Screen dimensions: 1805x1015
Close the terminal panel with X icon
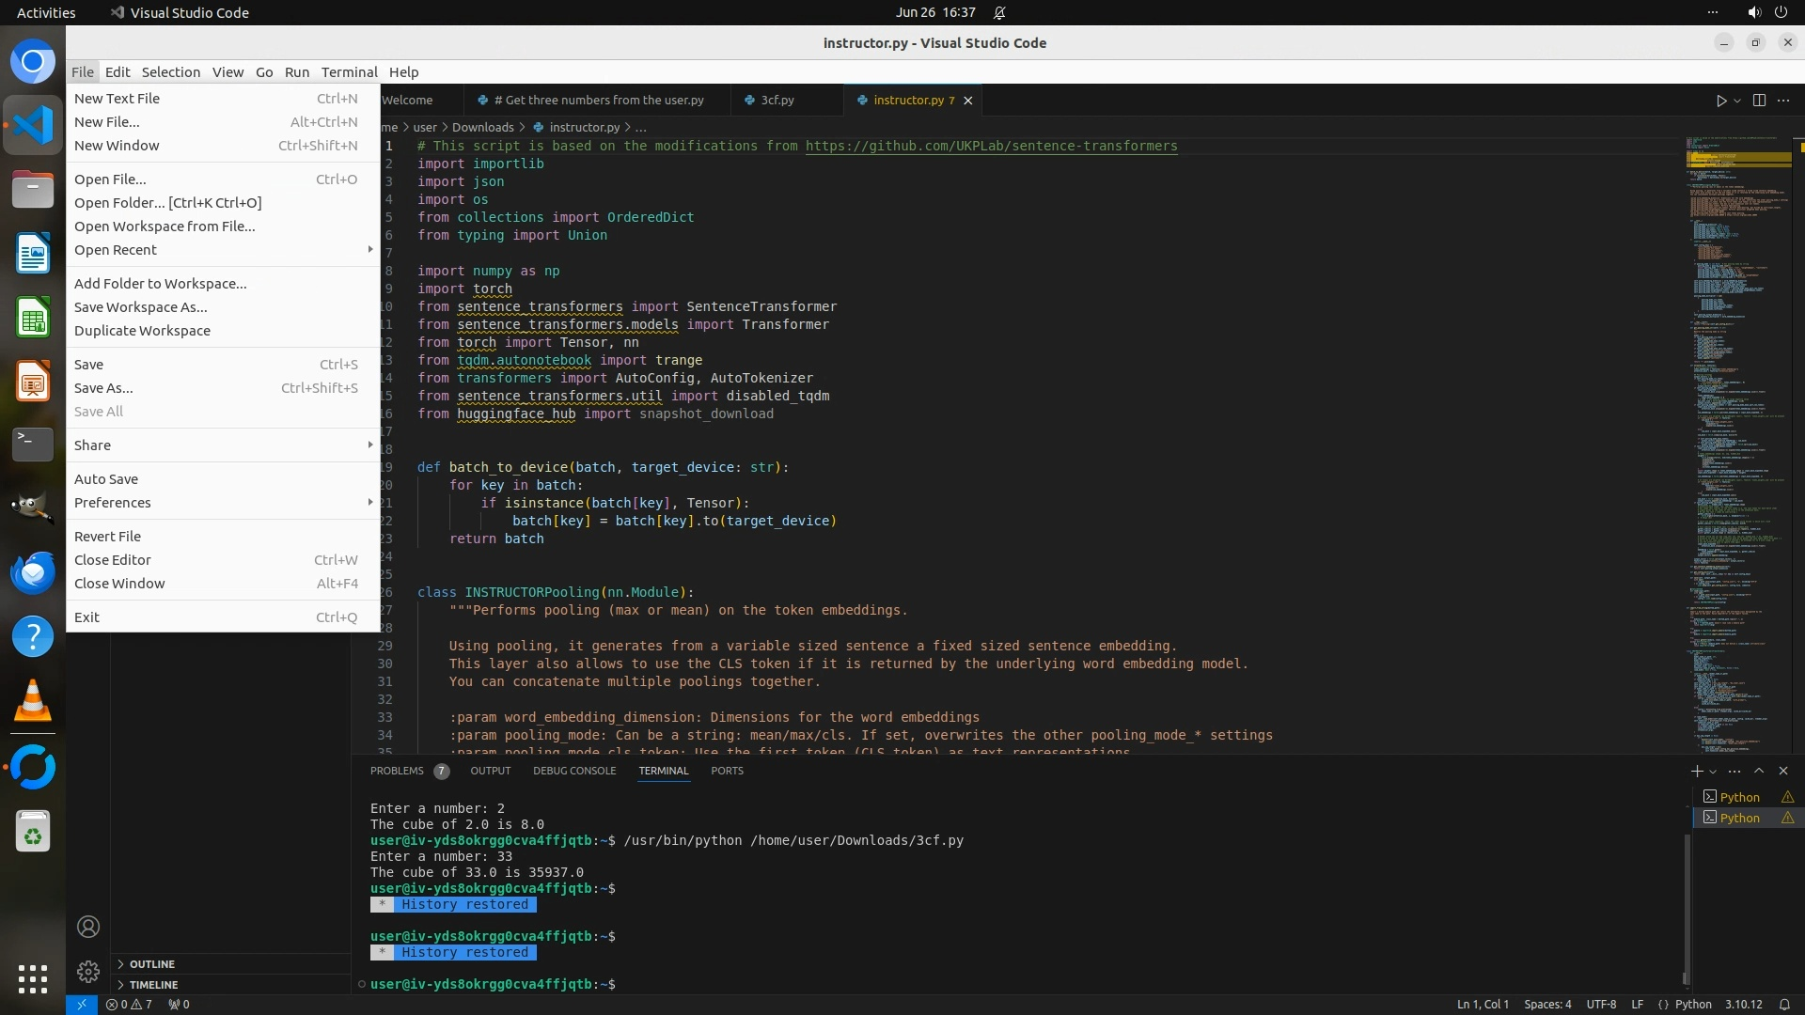click(x=1783, y=771)
